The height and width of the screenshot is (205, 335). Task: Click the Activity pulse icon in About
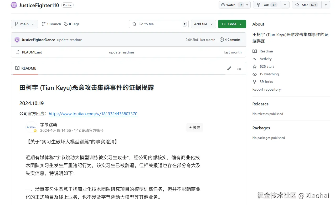[255, 59]
